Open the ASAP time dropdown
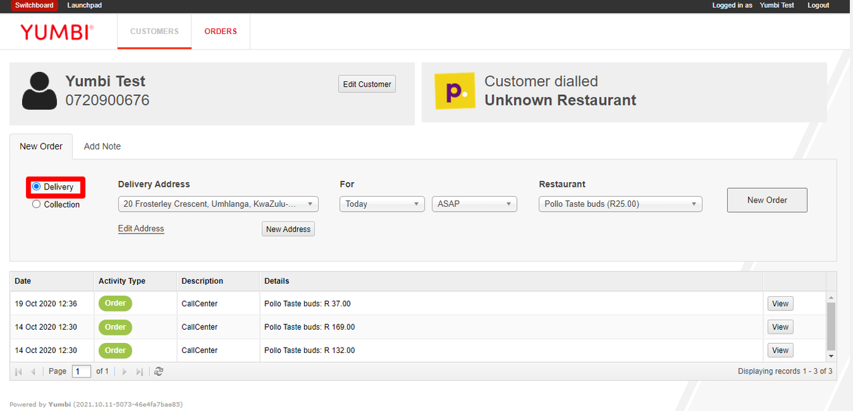 (475, 204)
